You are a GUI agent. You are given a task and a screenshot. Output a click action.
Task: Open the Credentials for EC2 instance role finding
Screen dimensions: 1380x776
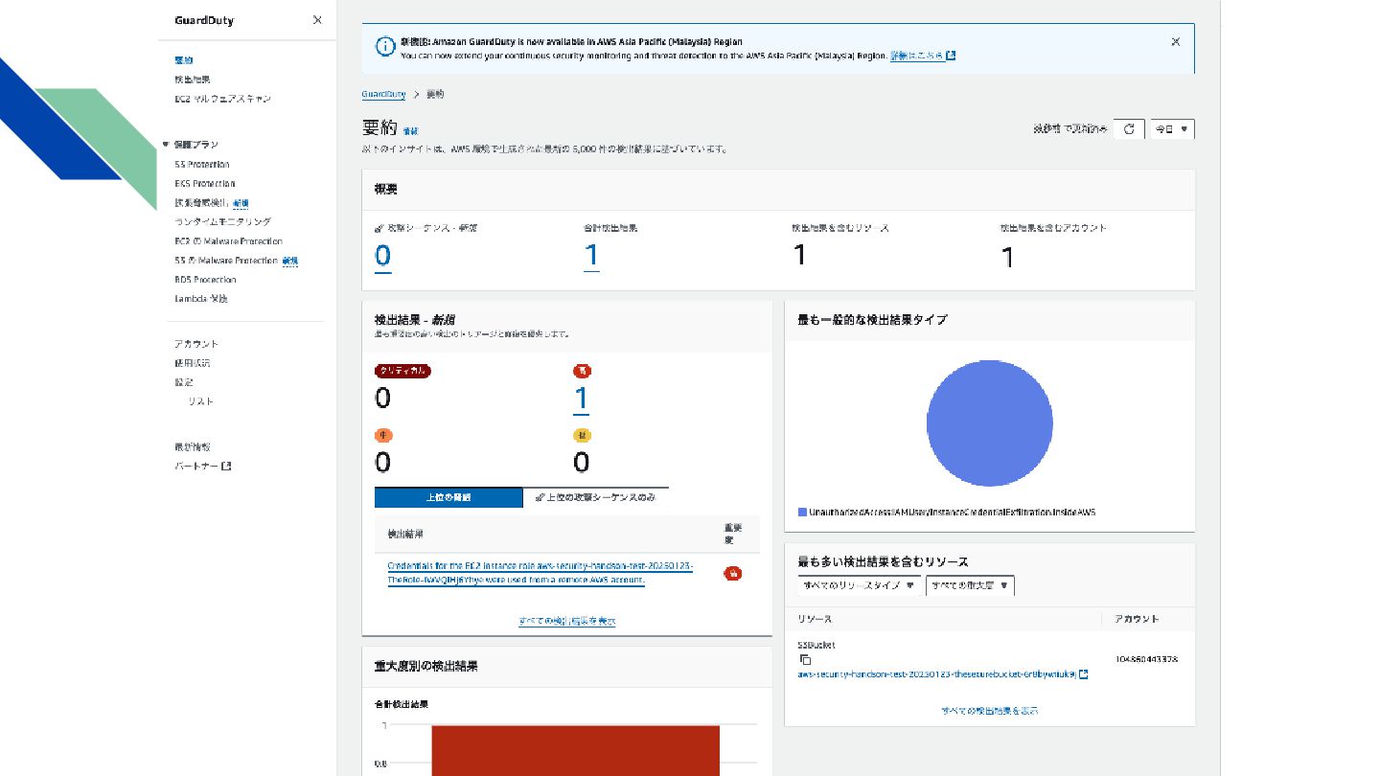(x=540, y=573)
